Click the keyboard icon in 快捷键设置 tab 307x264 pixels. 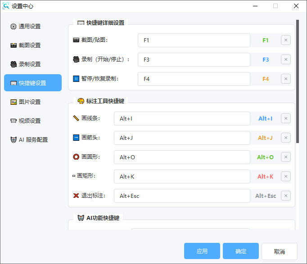tap(14, 83)
